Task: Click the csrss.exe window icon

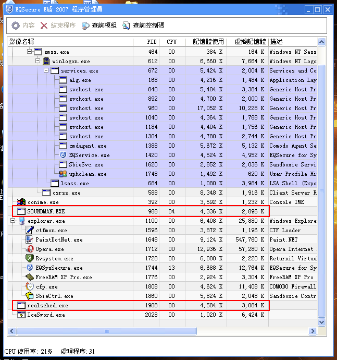Action: [x=46, y=193]
